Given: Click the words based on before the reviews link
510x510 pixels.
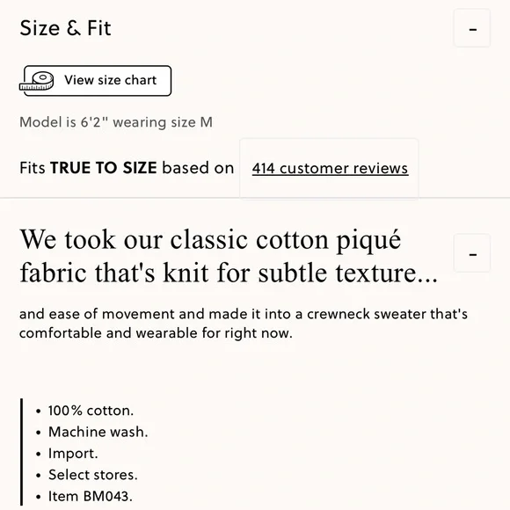Looking at the screenshot, I should 198,168.
